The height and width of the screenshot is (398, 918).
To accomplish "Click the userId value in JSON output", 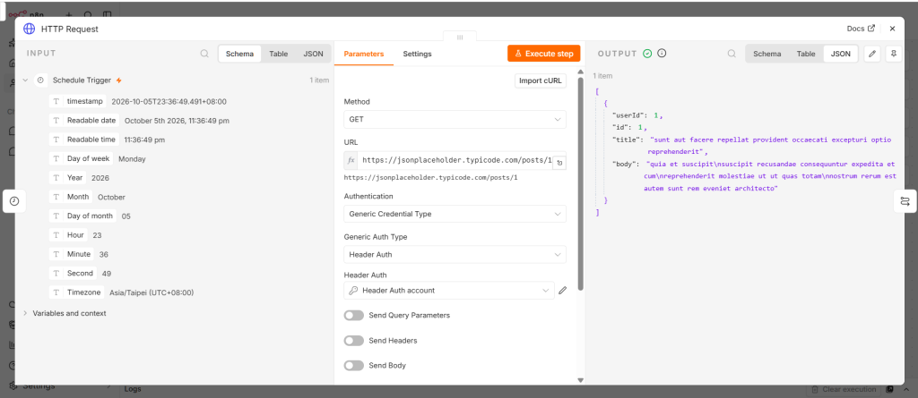I will 657,115.
